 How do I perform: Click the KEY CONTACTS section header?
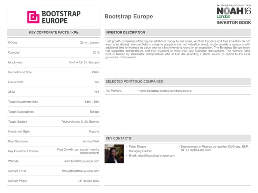point(118,139)
